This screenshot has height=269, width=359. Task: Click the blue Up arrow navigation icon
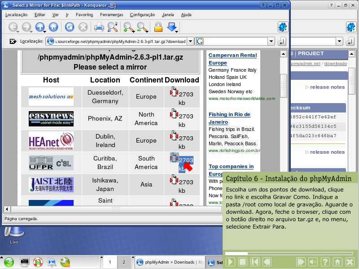(x=40, y=27)
